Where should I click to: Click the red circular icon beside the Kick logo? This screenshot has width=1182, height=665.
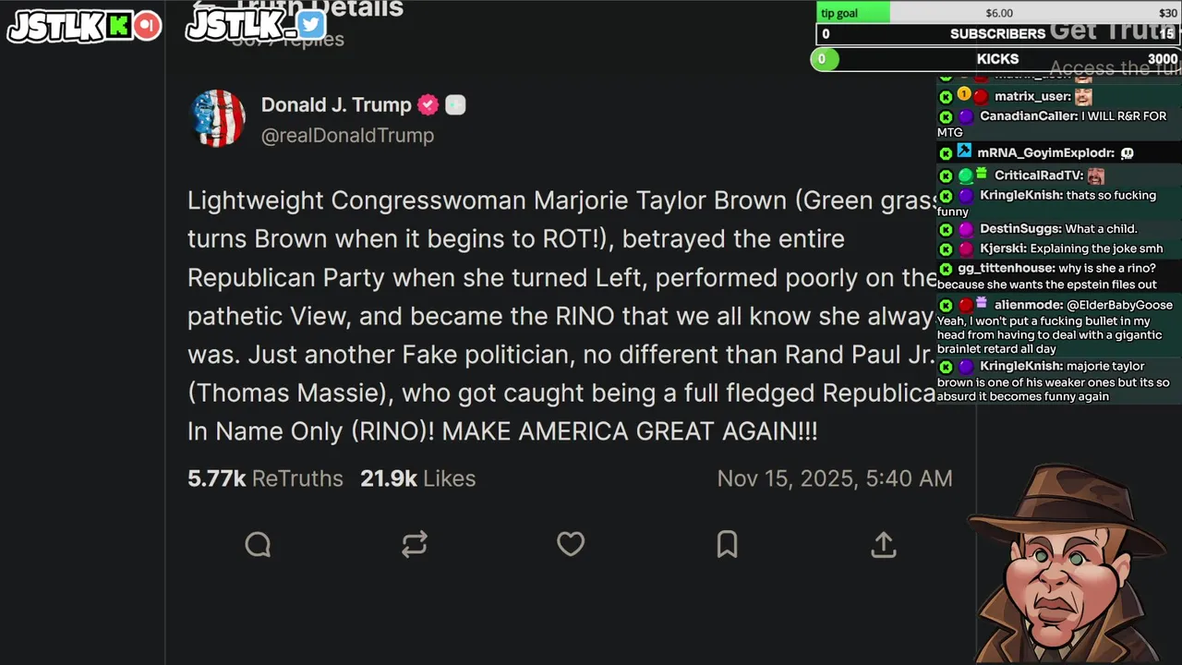147,26
